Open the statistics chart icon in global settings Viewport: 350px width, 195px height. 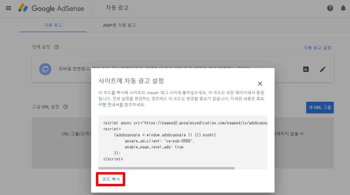[x=306, y=69]
